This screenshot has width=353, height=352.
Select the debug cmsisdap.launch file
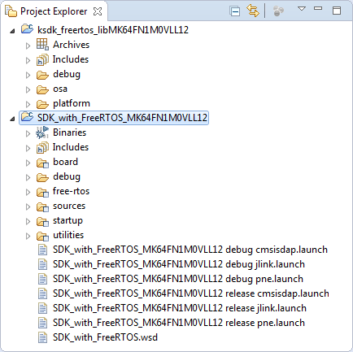pyautogui.click(x=190, y=250)
